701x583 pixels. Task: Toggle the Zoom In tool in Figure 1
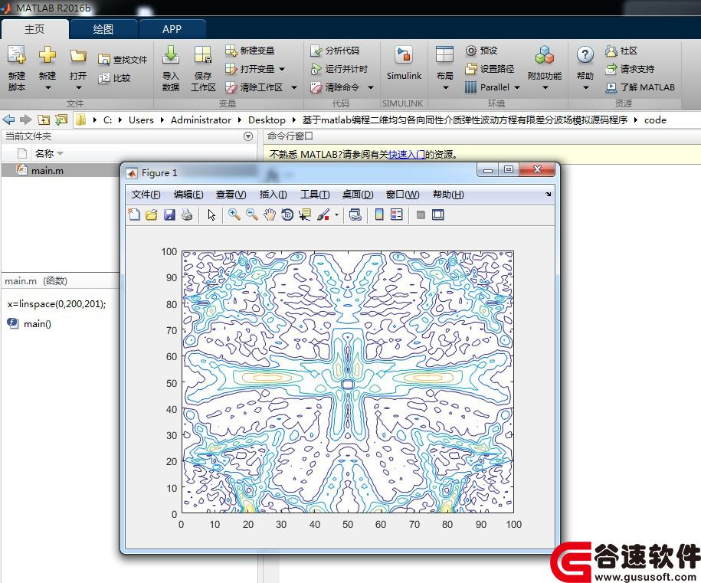[x=234, y=215]
